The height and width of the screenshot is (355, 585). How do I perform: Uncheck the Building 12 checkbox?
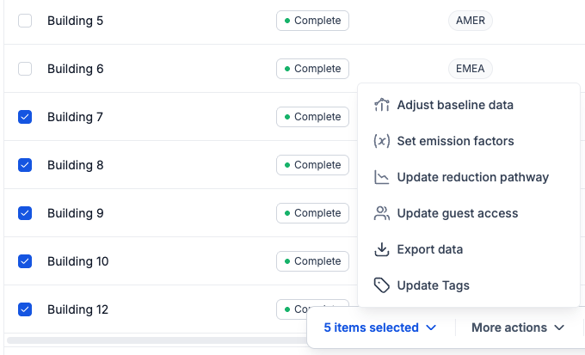25,309
